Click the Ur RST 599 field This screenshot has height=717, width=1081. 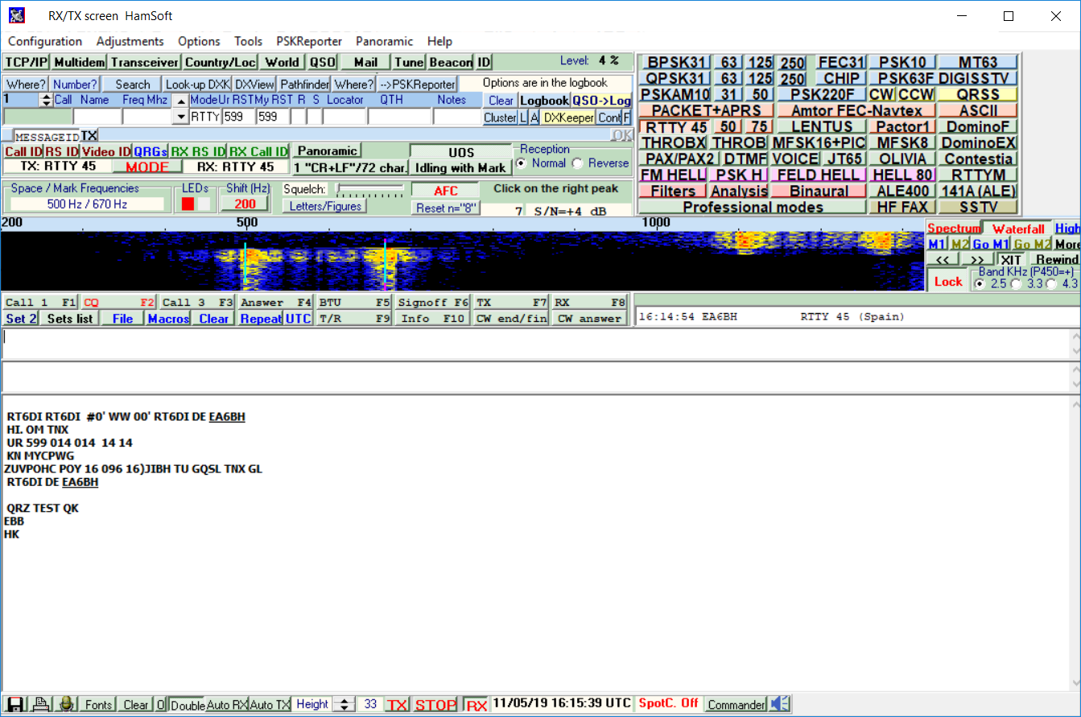pos(239,117)
